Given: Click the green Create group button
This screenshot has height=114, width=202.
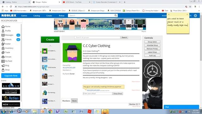Looking at the screenshot, I should pyautogui.click(x=50, y=40).
